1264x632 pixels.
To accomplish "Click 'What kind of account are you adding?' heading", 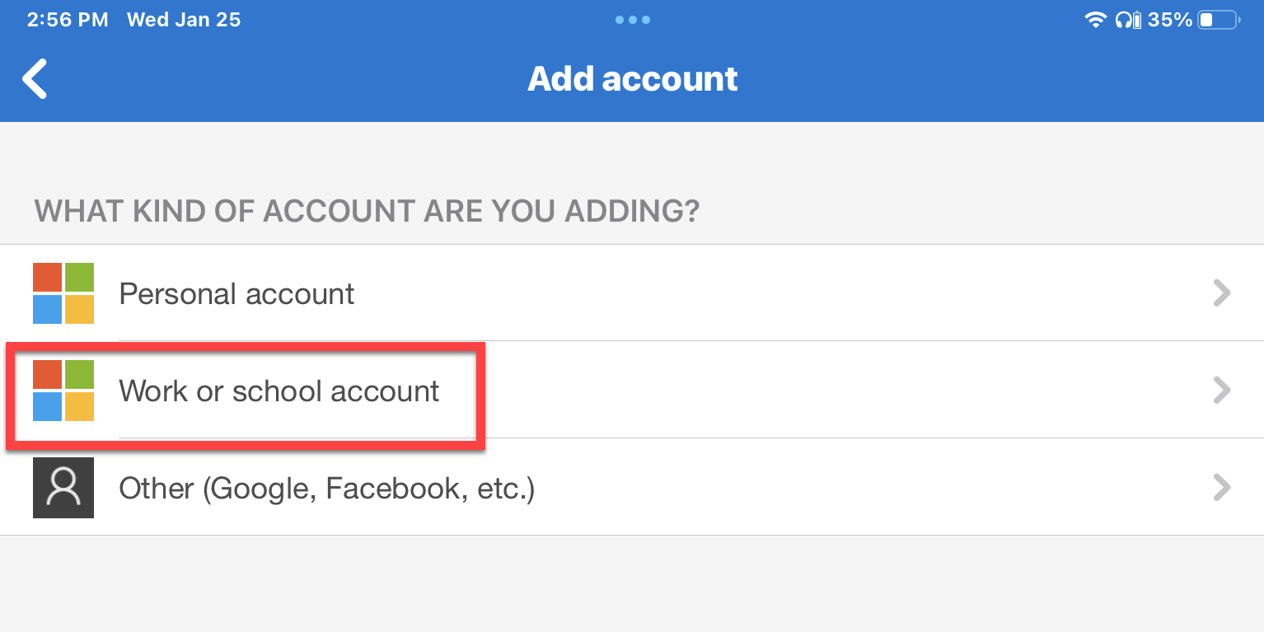I will click(367, 212).
